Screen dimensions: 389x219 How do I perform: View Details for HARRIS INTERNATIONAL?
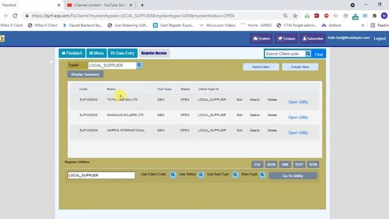(x=255, y=130)
